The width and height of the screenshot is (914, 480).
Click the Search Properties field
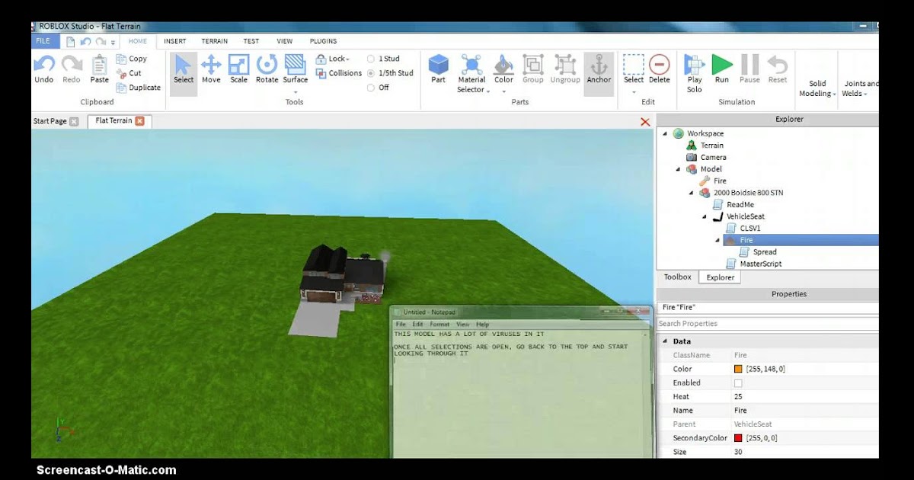(x=767, y=324)
